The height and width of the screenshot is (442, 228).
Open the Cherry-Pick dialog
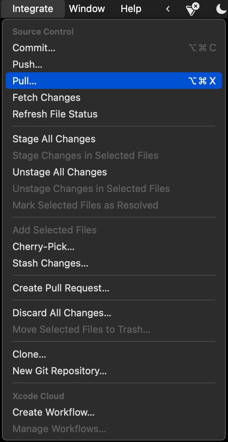pos(43,247)
